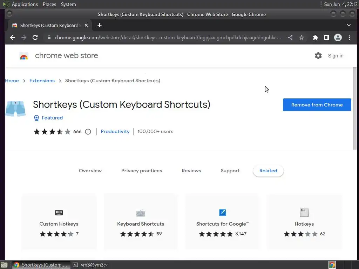
Task: Click Chrome Web Store rainbow logo
Action: (x=24, y=56)
